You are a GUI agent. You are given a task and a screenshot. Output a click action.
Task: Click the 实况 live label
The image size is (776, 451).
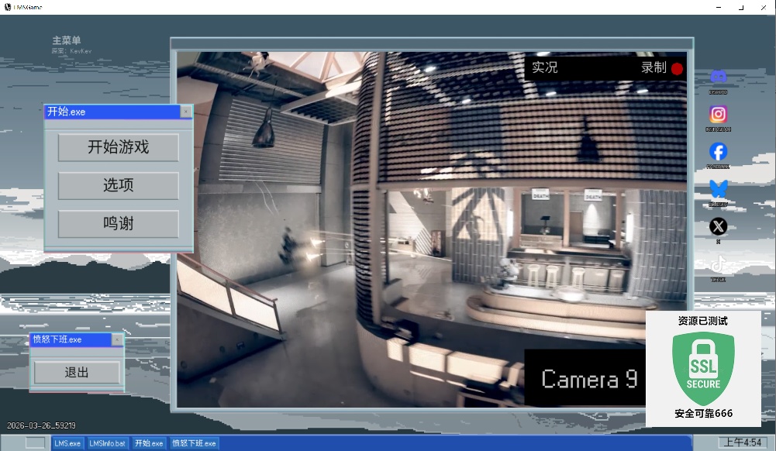click(545, 67)
